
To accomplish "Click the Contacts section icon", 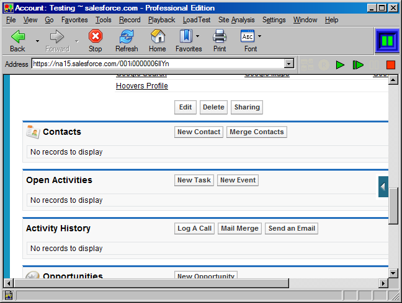I will pos(33,132).
